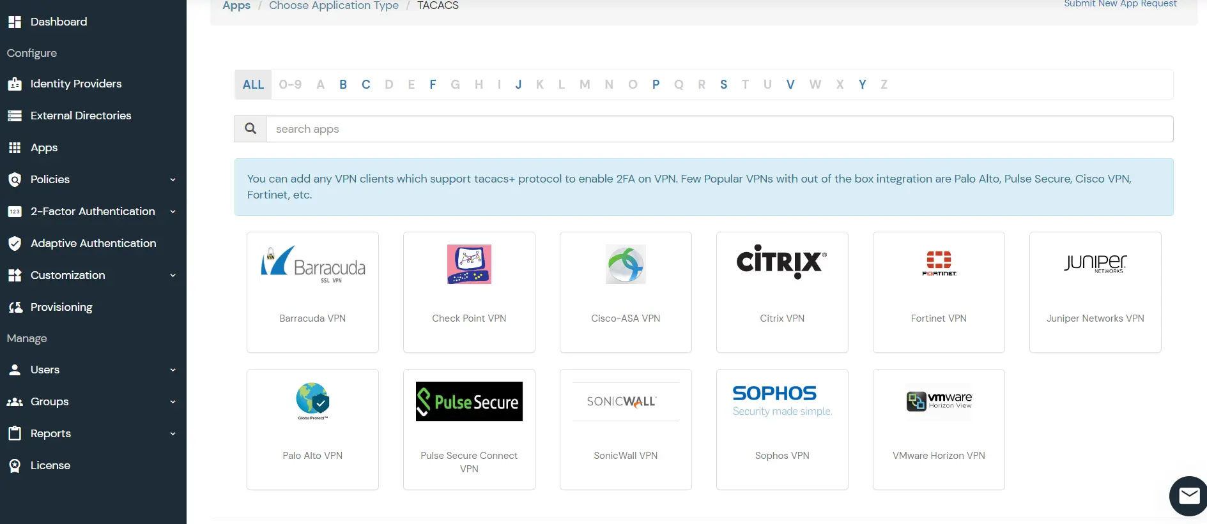The width and height of the screenshot is (1207, 524).
Task: Expand the Users chevron
Action: click(173, 370)
